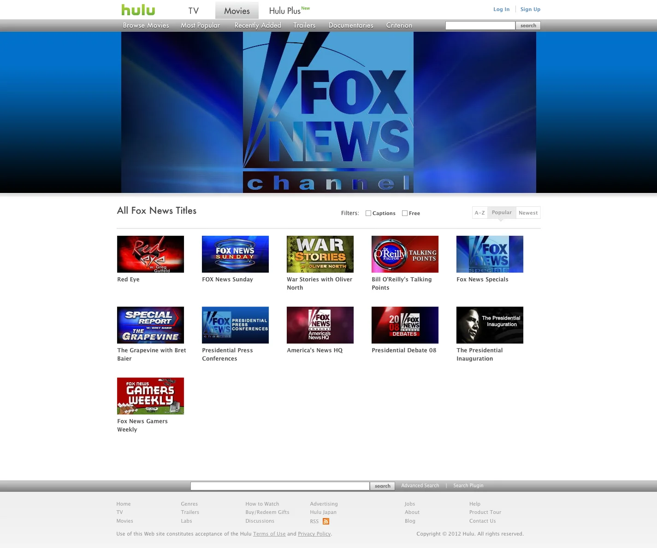Viewport: 657px width, 548px height.
Task: Click Presidential Debate 08 title link
Action: tap(404, 350)
